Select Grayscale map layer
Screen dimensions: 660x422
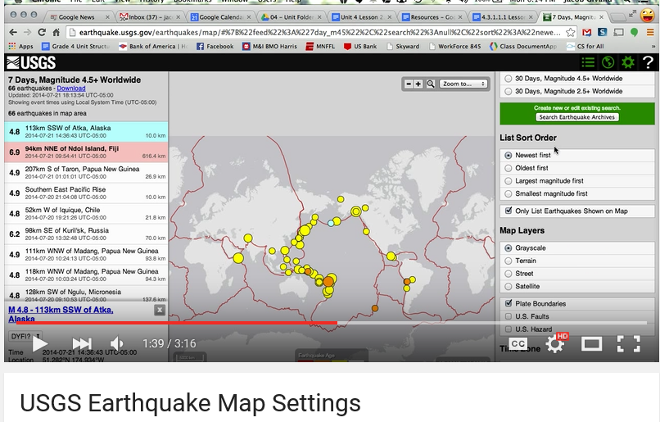577,248
